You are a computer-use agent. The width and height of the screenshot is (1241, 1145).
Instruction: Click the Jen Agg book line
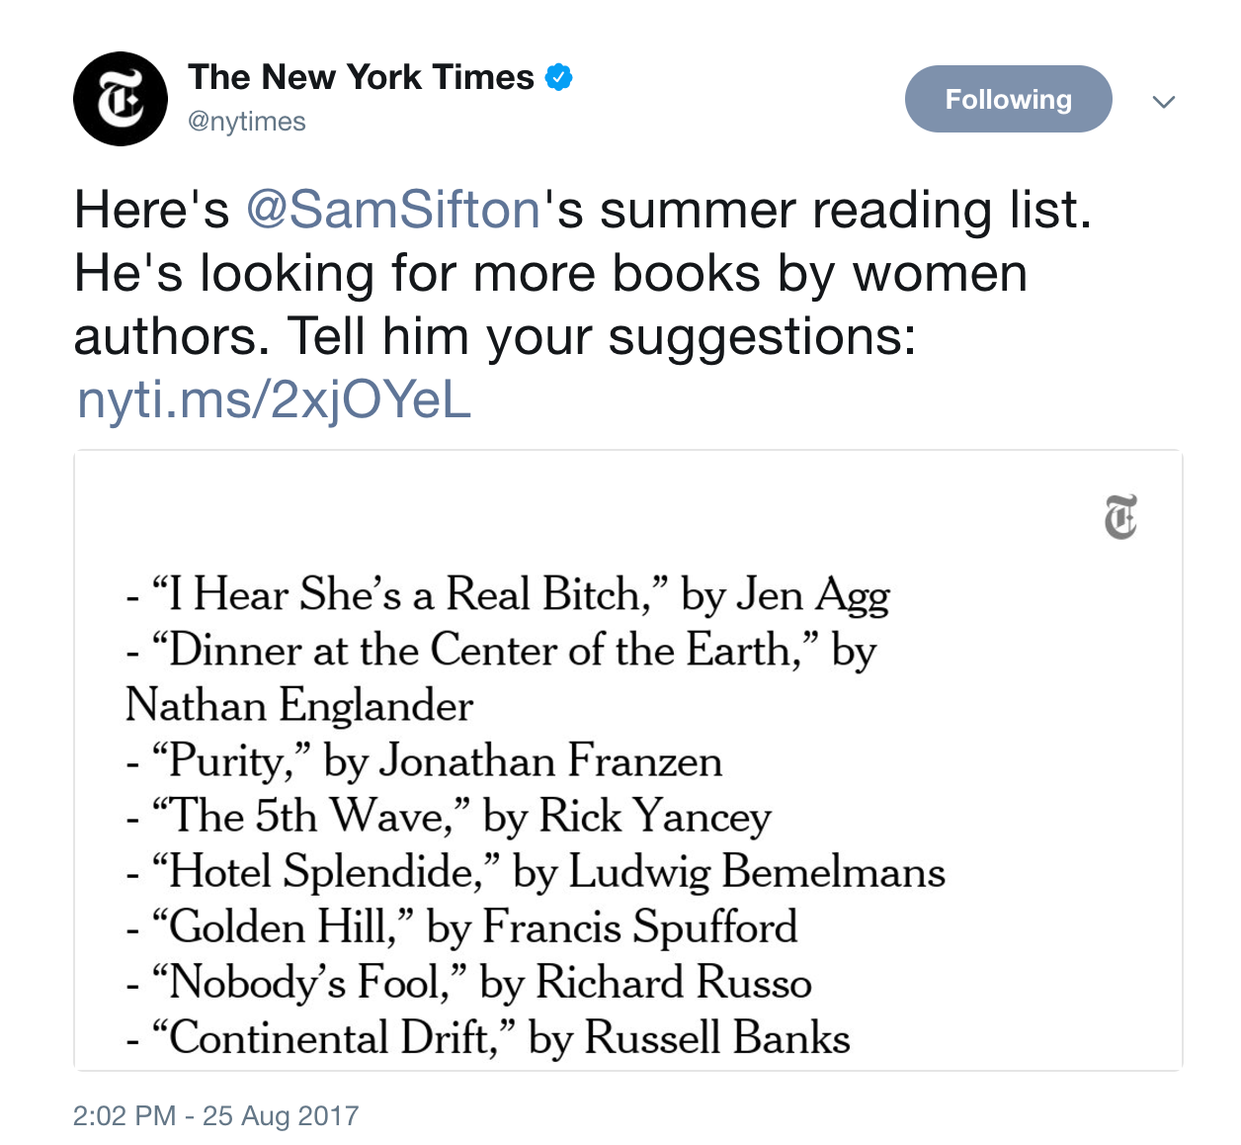[x=509, y=594]
